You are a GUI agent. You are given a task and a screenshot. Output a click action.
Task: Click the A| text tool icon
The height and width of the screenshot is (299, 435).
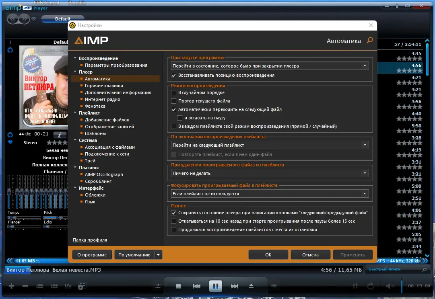pyautogui.click(x=68, y=286)
